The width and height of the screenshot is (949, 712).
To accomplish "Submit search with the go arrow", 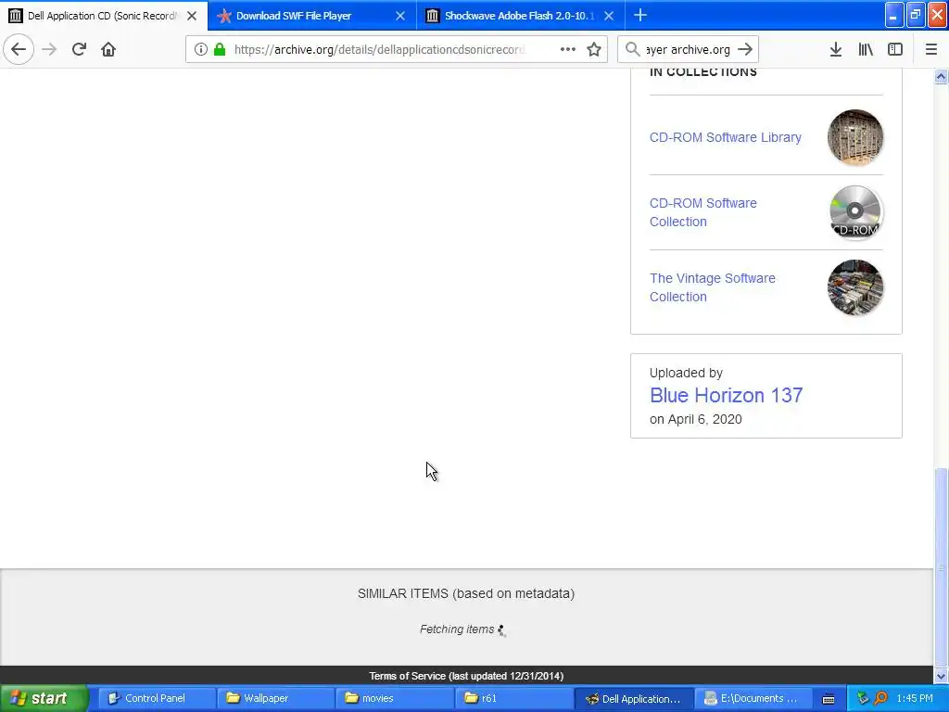I will coord(745,50).
